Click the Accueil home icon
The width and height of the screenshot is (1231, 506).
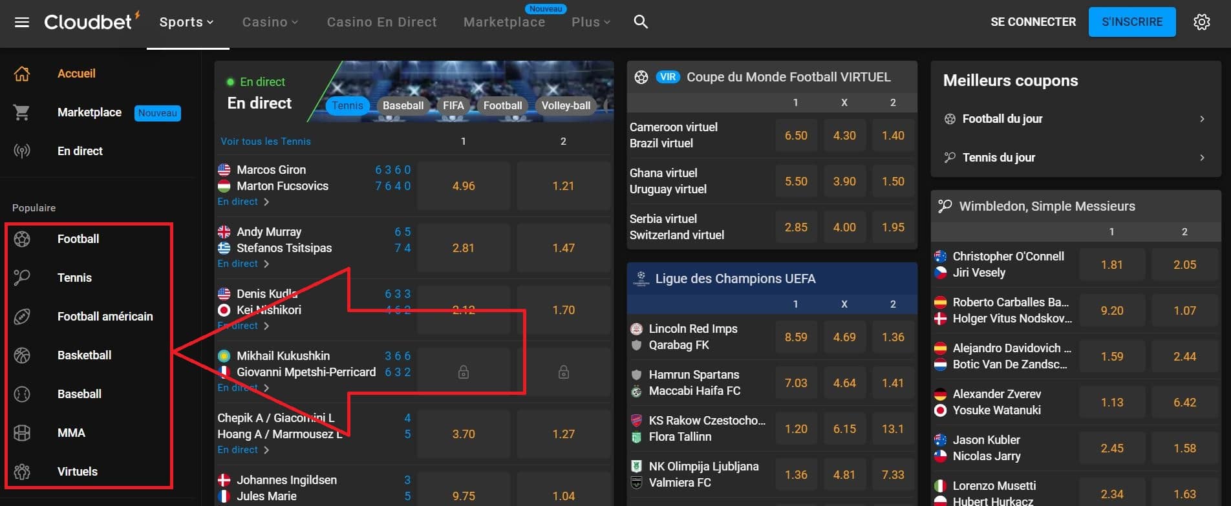tap(22, 74)
